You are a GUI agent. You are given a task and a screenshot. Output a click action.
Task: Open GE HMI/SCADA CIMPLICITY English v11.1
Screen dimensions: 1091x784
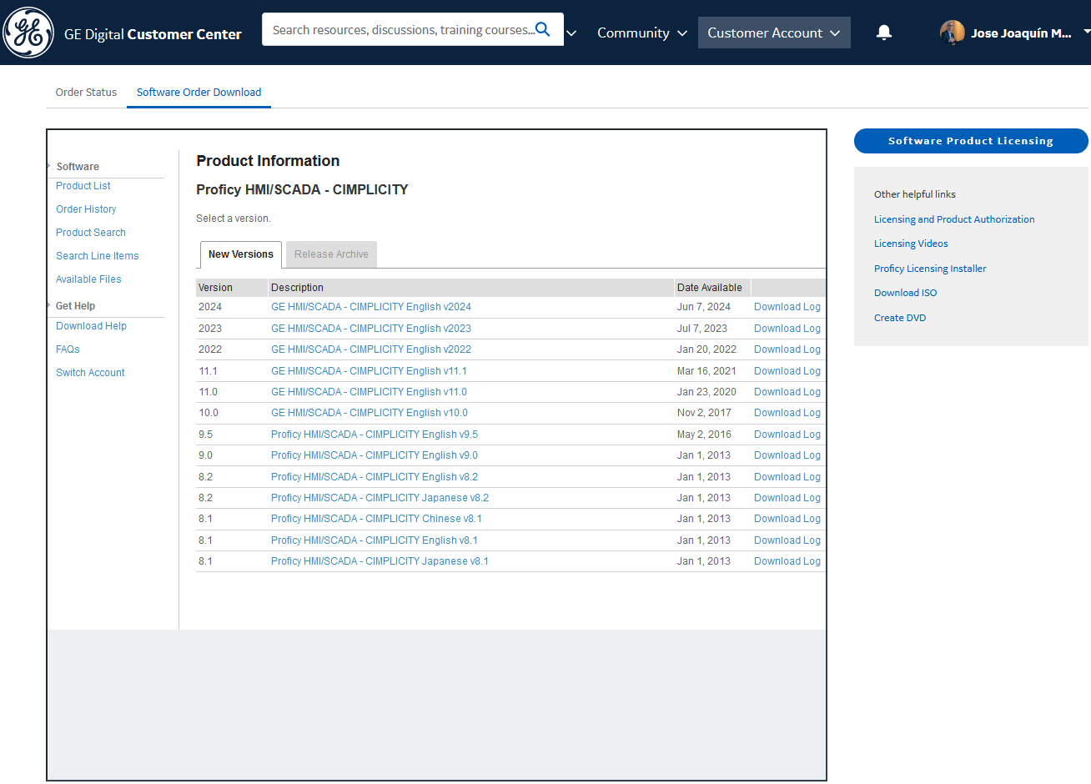coord(369,371)
